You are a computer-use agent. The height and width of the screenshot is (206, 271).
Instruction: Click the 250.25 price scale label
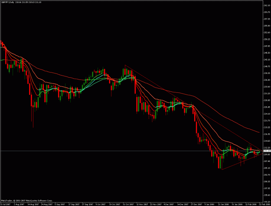coord(267,39)
